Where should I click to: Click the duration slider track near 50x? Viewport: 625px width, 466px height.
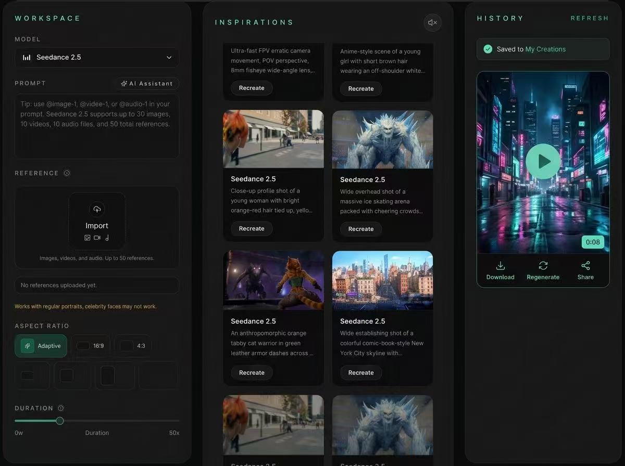(175, 421)
